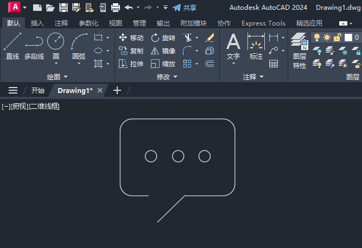Expand the Fillet dropdown arrow
The width and height of the screenshot is (362, 248).
click(196, 51)
